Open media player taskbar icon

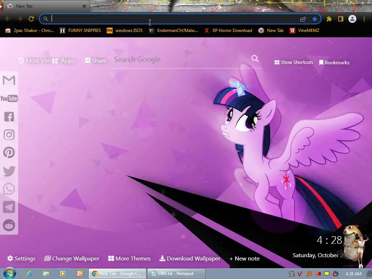point(62,274)
